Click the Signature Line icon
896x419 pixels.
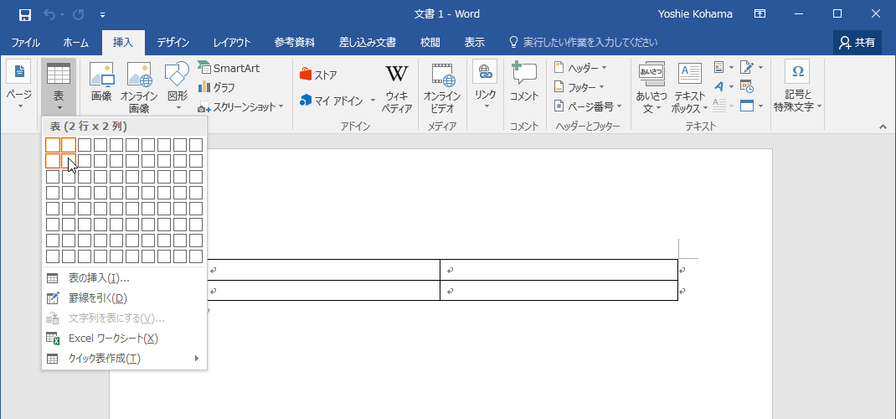click(x=747, y=67)
